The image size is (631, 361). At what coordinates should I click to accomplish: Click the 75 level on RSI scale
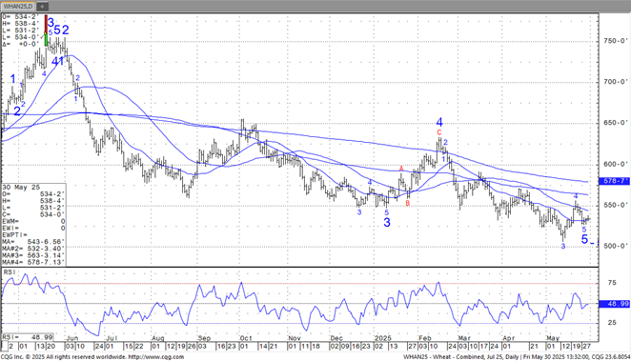[612, 283]
